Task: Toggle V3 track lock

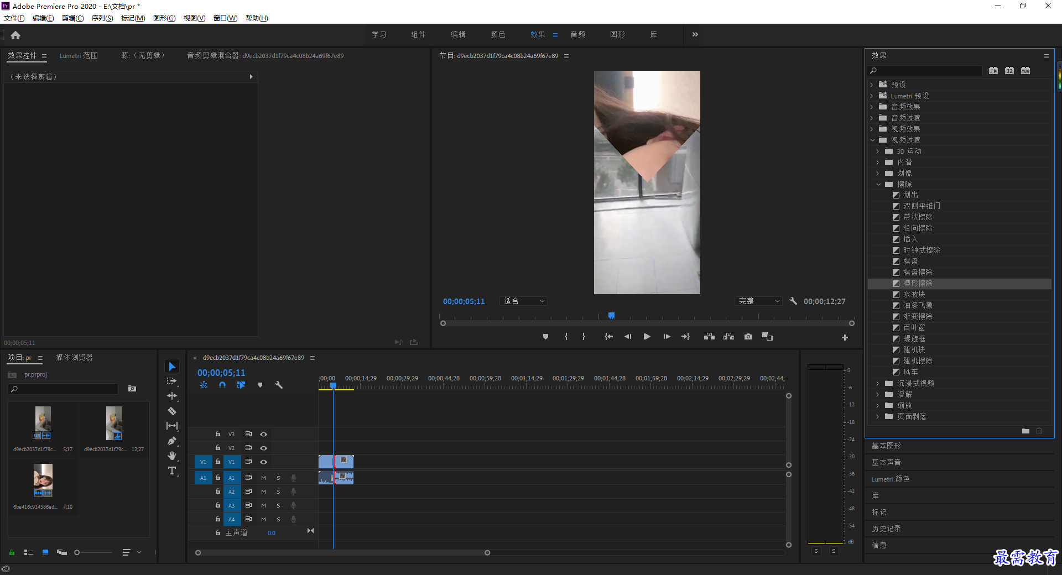Action: coord(218,434)
